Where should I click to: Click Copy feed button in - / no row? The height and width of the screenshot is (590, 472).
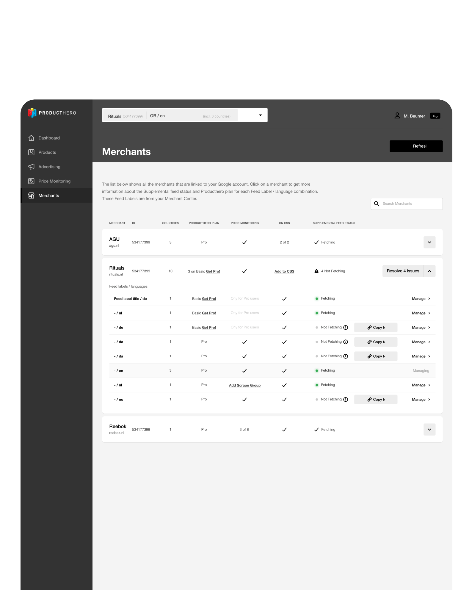[x=376, y=400]
